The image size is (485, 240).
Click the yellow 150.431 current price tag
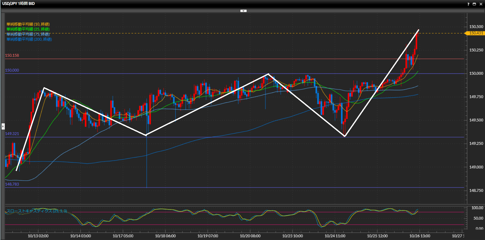(x=476, y=33)
